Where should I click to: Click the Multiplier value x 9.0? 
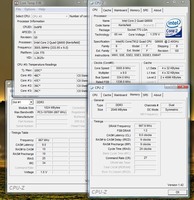[x=123, y=73]
